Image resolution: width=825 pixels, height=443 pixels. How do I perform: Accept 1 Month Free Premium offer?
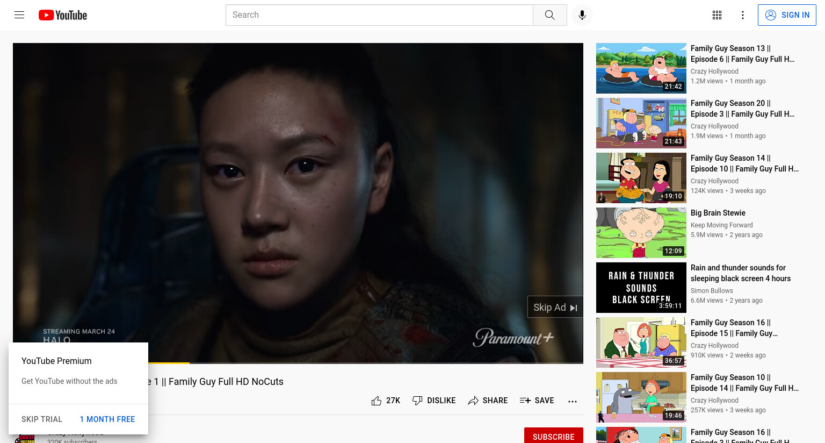pyautogui.click(x=107, y=419)
